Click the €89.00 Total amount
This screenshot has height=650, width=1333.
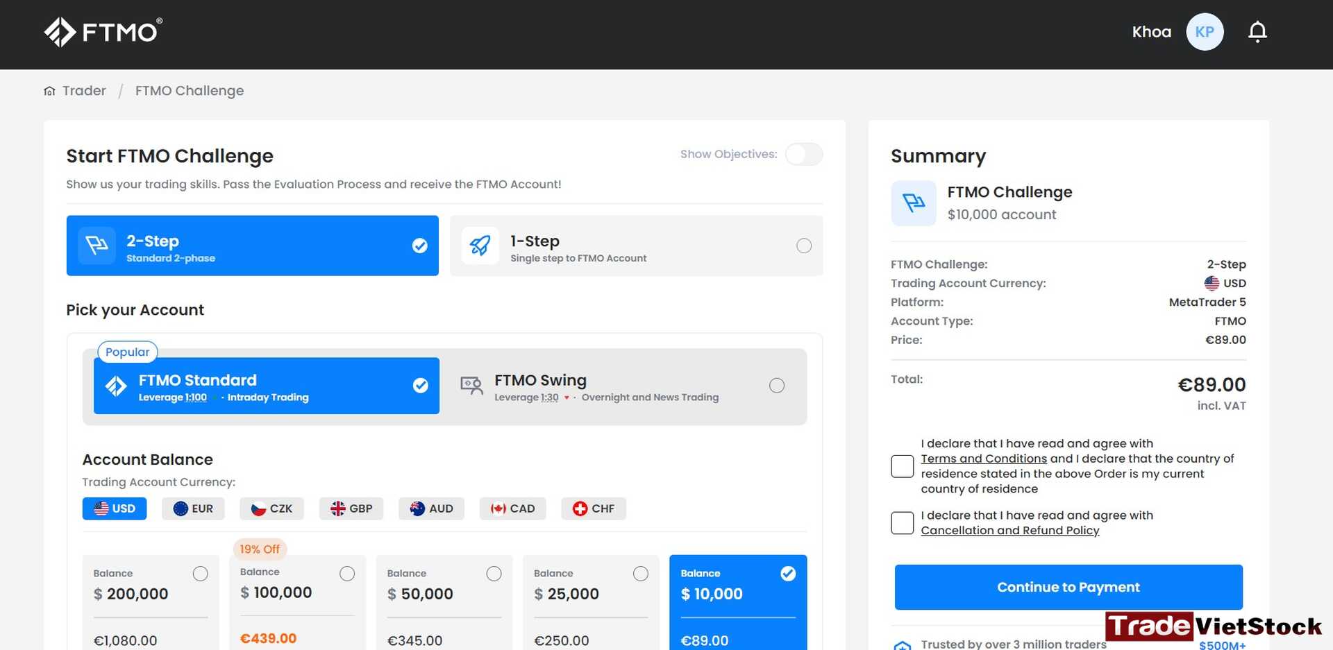(1212, 385)
